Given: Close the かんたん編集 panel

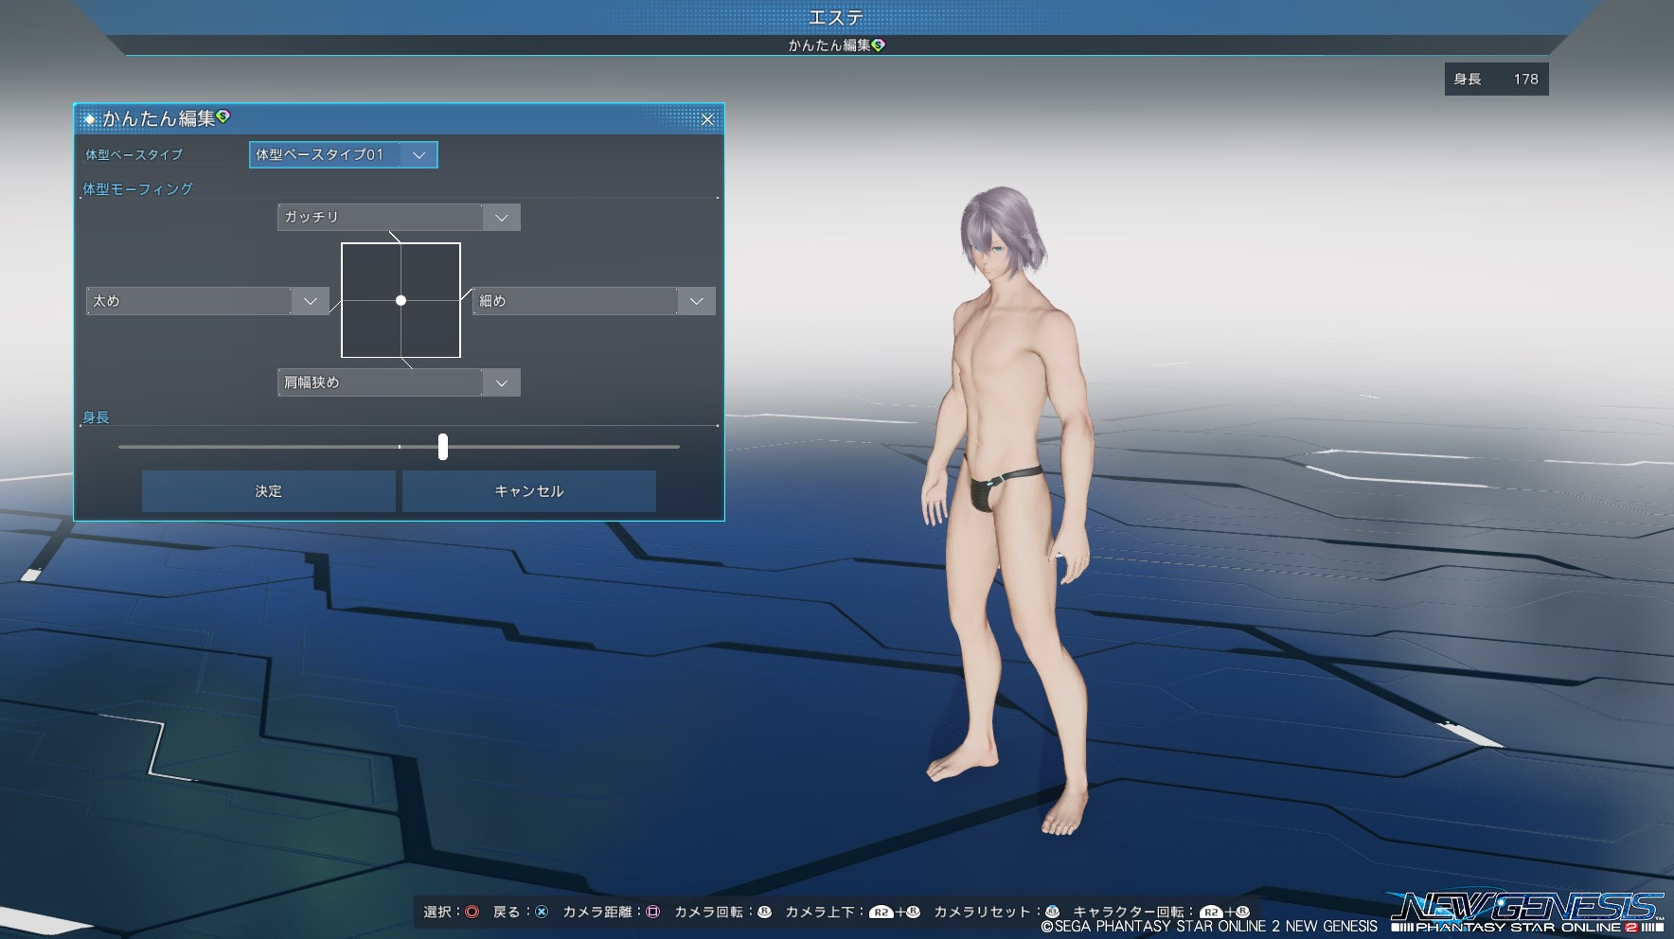Looking at the screenshot, I should point(707,119).
